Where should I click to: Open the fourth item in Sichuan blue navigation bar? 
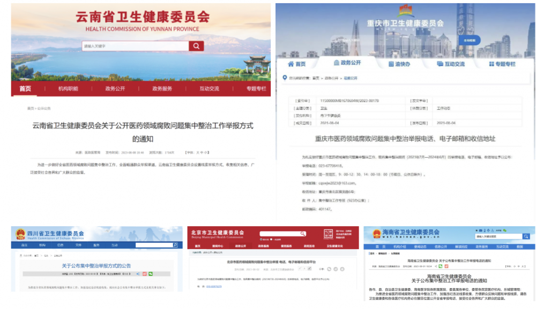[x=78, y=245]
